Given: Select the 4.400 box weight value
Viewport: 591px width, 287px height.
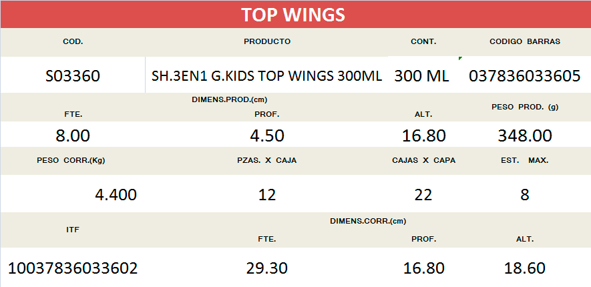Looking at the screenshot, I should 116,195.
